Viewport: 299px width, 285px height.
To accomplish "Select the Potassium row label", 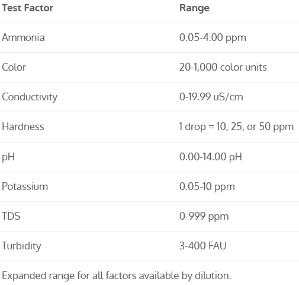I will point(25,186).
